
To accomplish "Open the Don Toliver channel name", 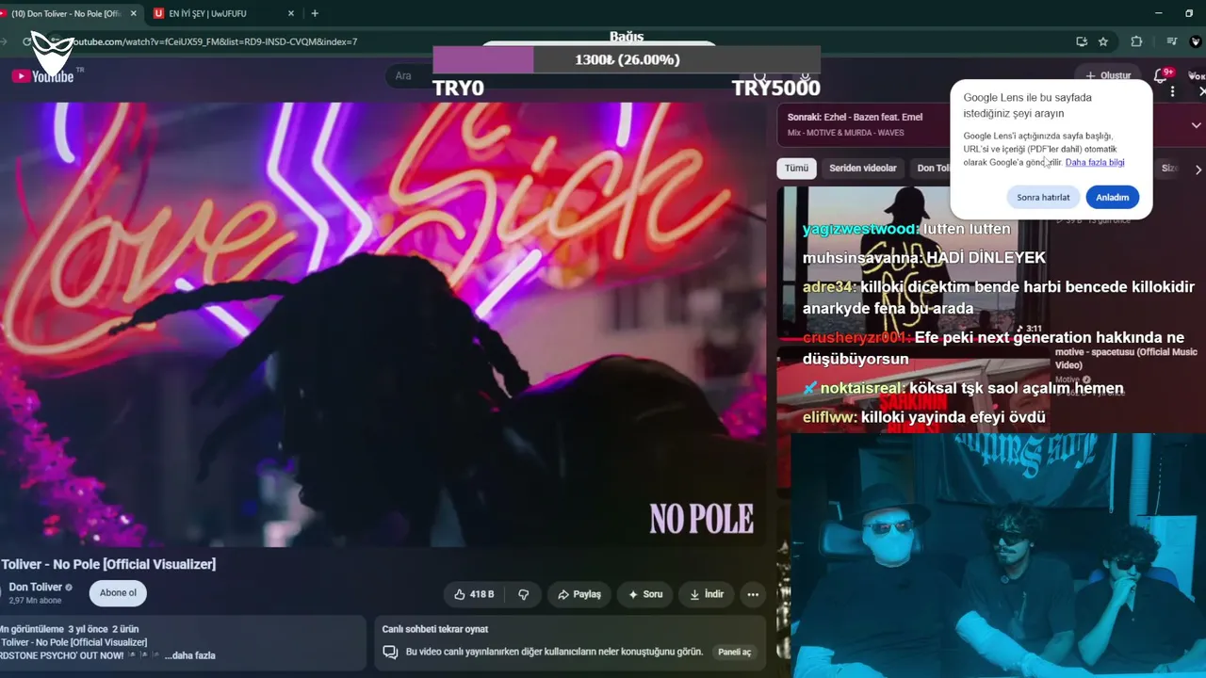I will tap(36, 587).
